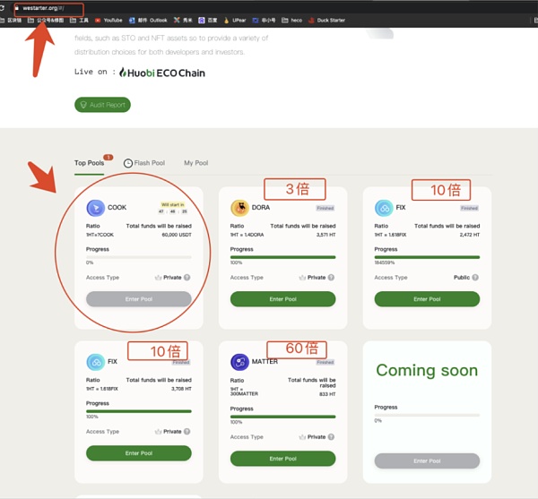This screenshot has height=499, width=538.
Task: Click the lock icon in address bar
Action: click(17, 8)
